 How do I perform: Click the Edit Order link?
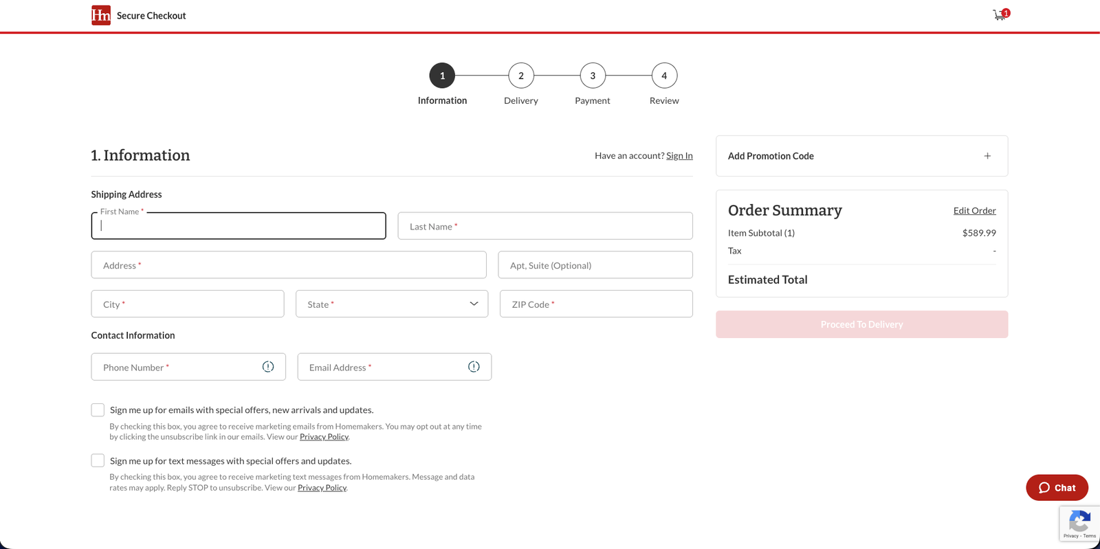[974, 210]
